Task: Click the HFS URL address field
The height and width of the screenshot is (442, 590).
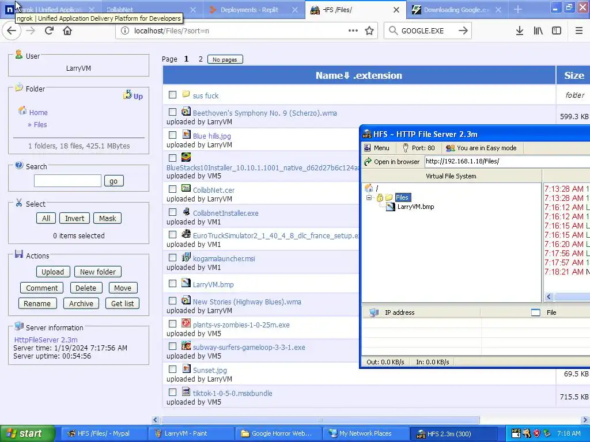Action: 507,162
